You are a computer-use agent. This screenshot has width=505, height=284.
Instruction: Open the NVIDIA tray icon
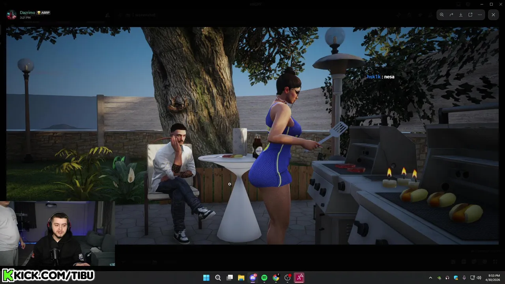tap(439, 278)
